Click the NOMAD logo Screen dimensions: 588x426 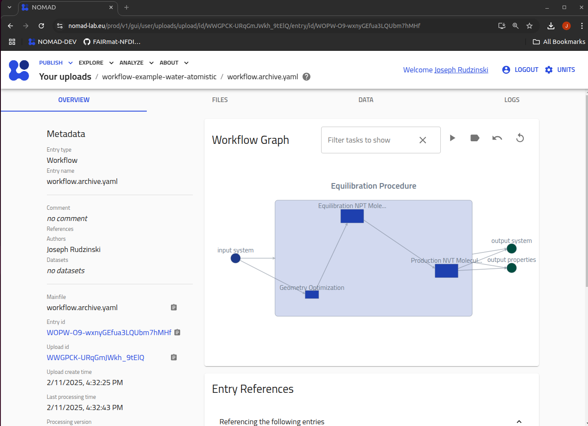coord(19,70)
